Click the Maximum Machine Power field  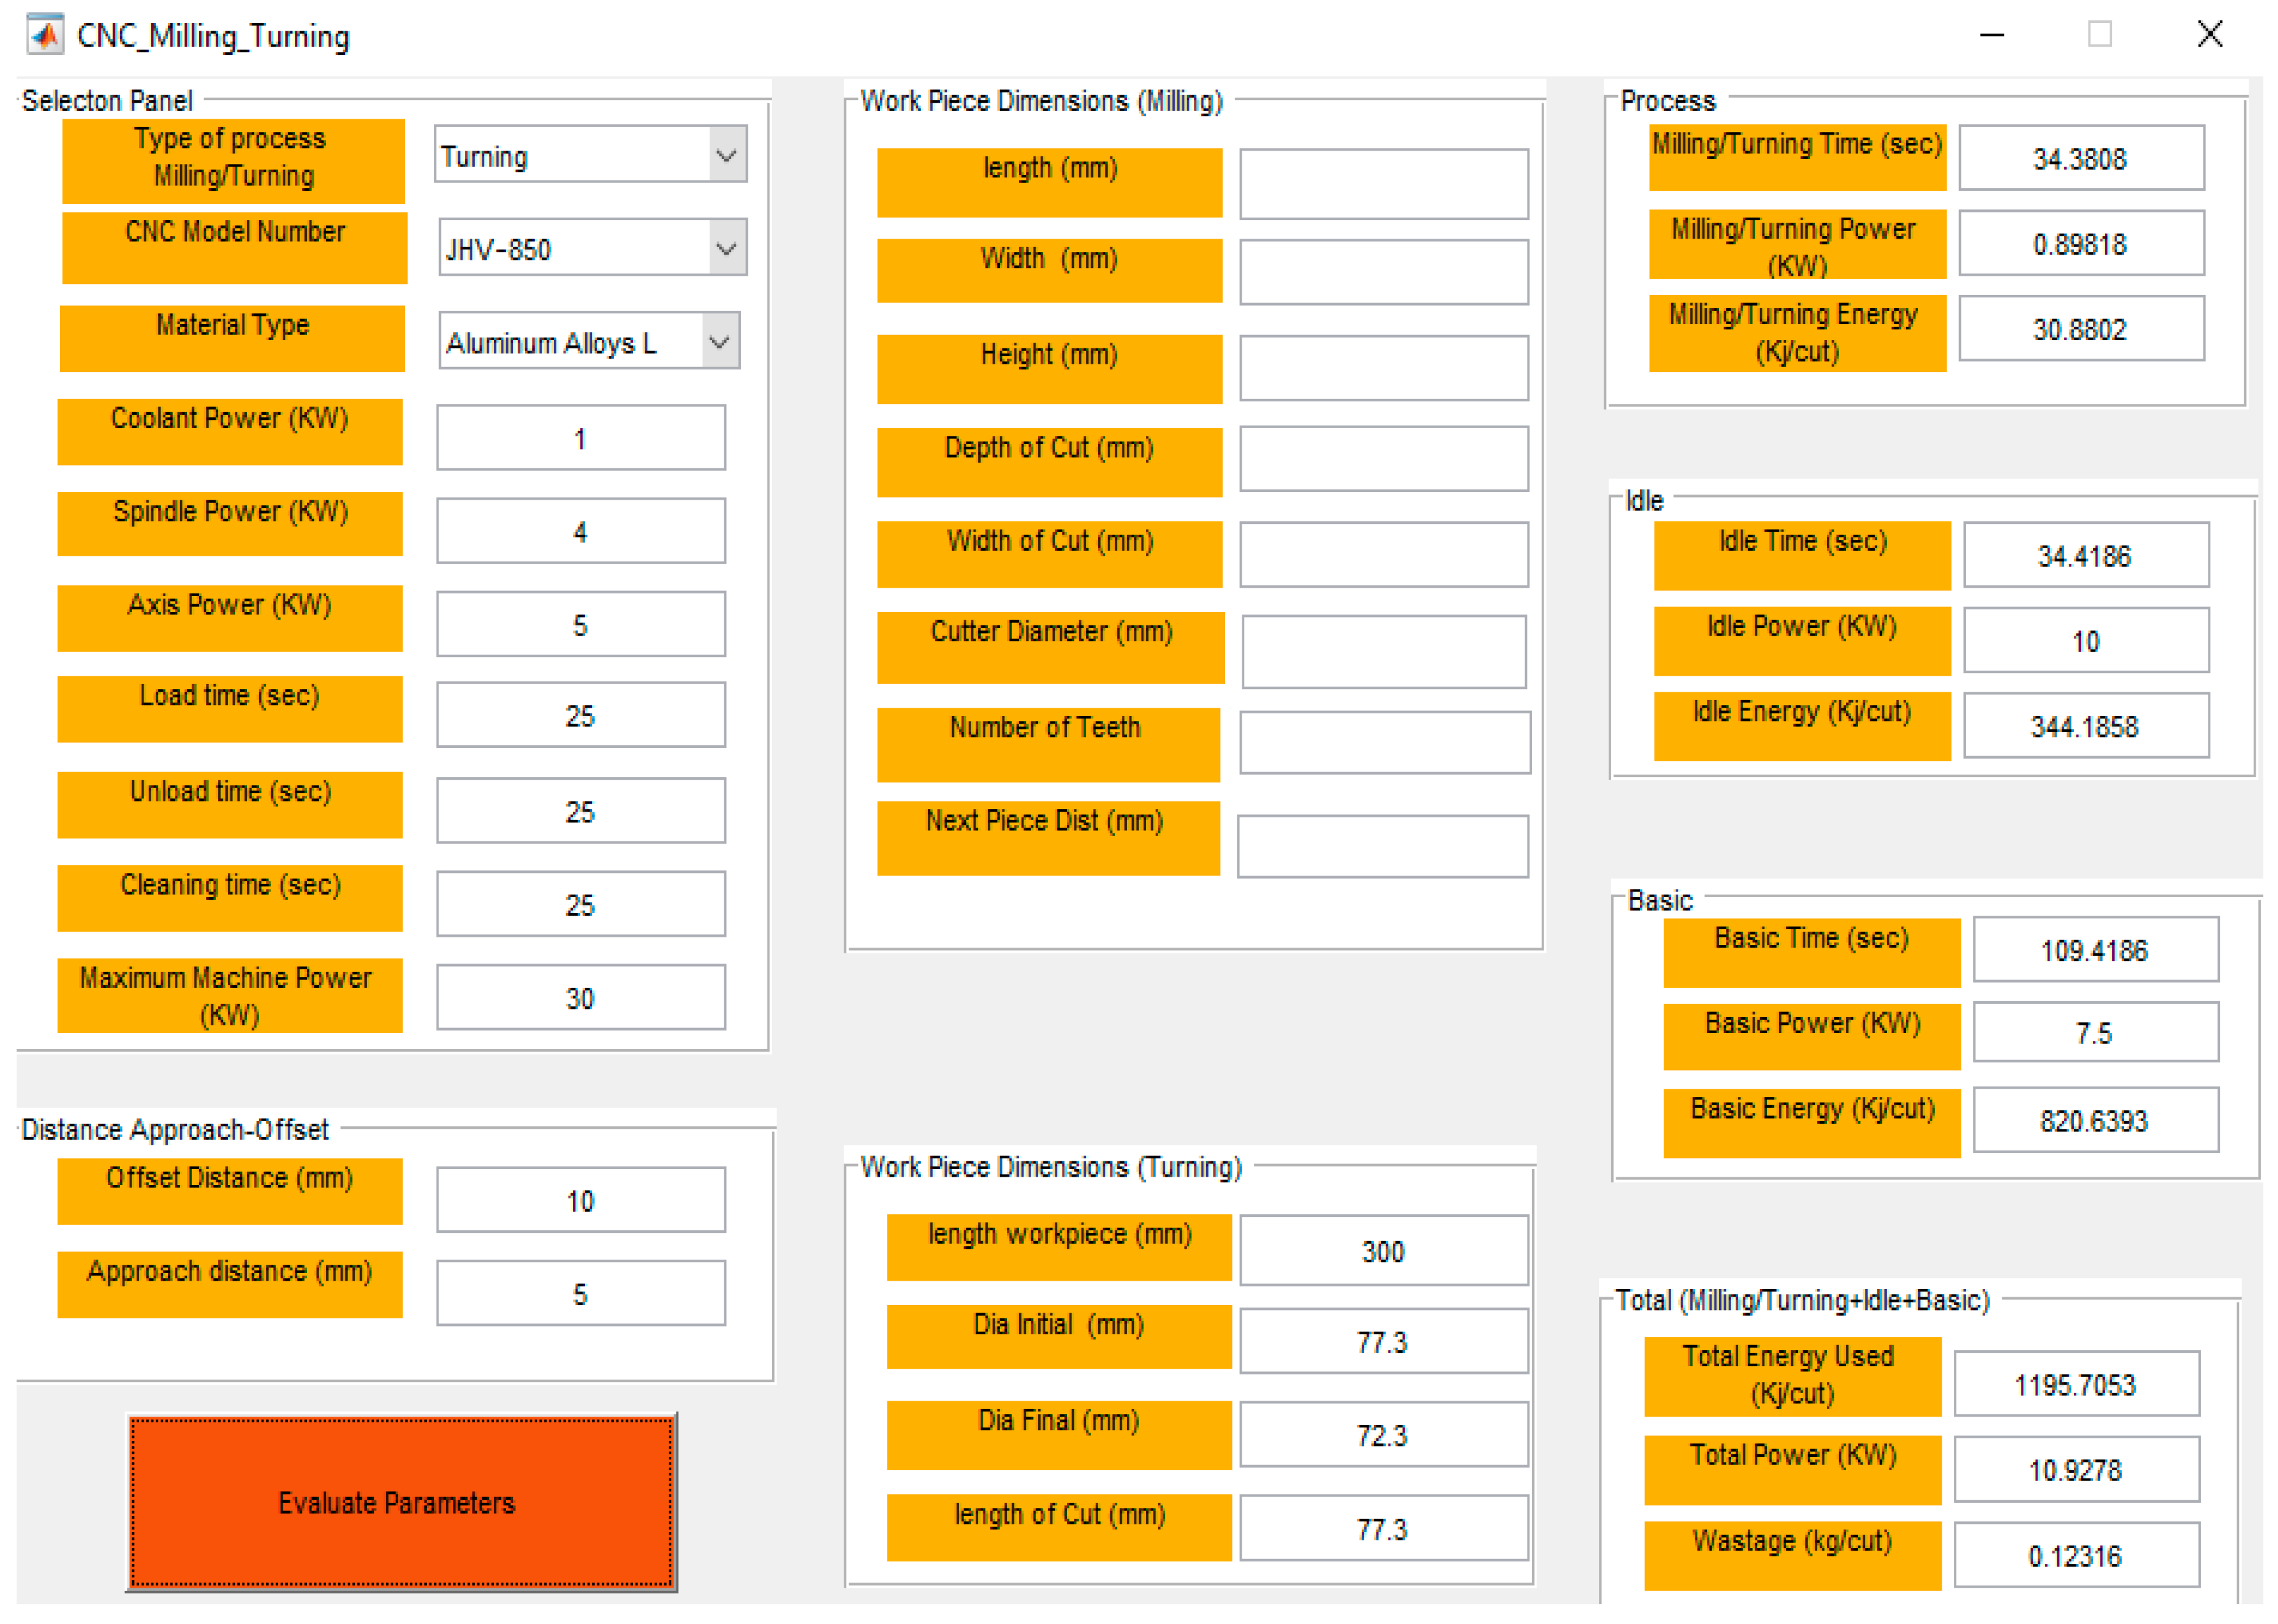(x=580, y=997)
